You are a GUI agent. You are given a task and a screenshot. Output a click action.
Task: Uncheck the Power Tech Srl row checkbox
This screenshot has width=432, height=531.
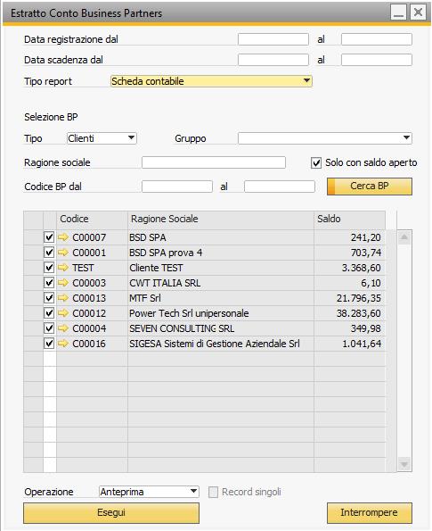(x=49, y=313)
